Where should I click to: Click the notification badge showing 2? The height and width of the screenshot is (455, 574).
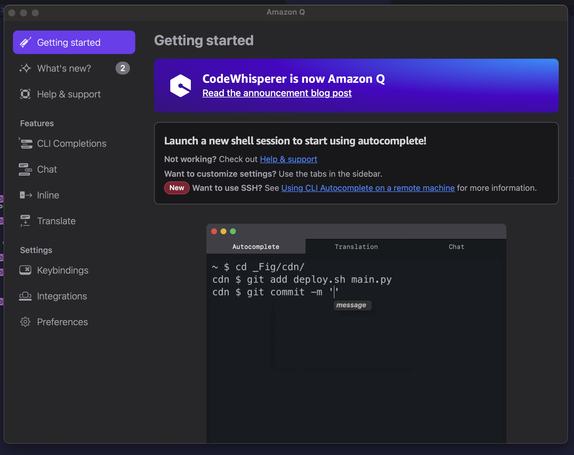123,68
